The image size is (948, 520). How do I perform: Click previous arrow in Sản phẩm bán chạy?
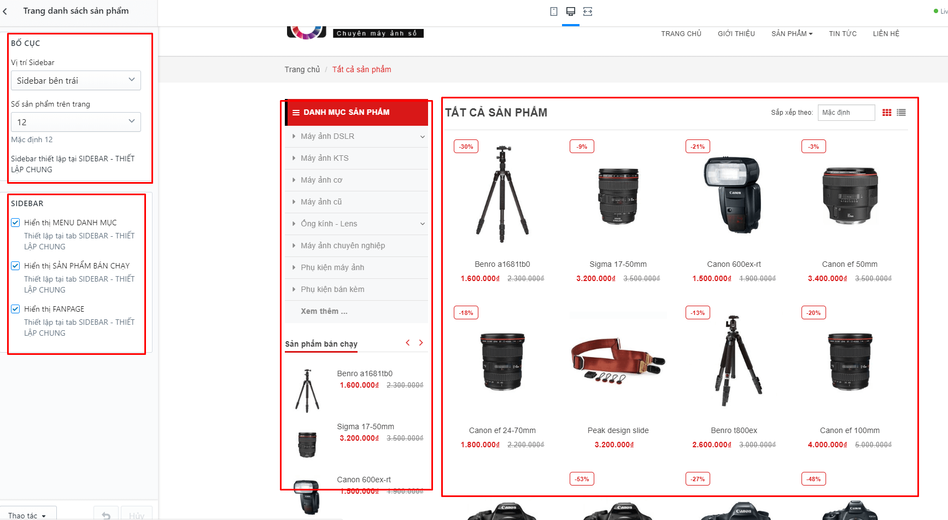point(407,343)
